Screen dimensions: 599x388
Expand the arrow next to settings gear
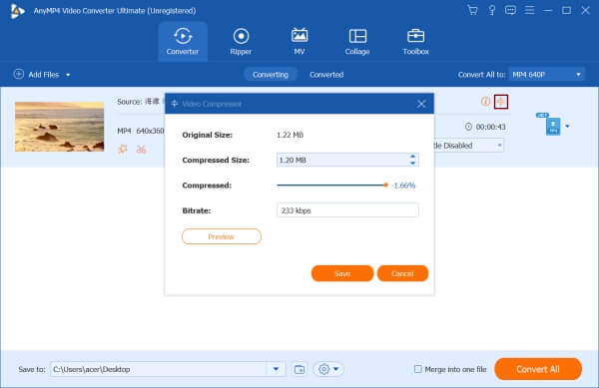coord(335,369)
